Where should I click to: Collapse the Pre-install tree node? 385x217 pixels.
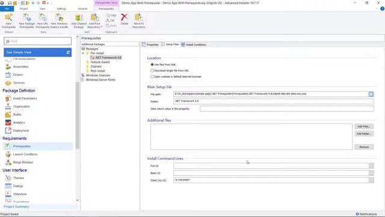click(83, 53)
